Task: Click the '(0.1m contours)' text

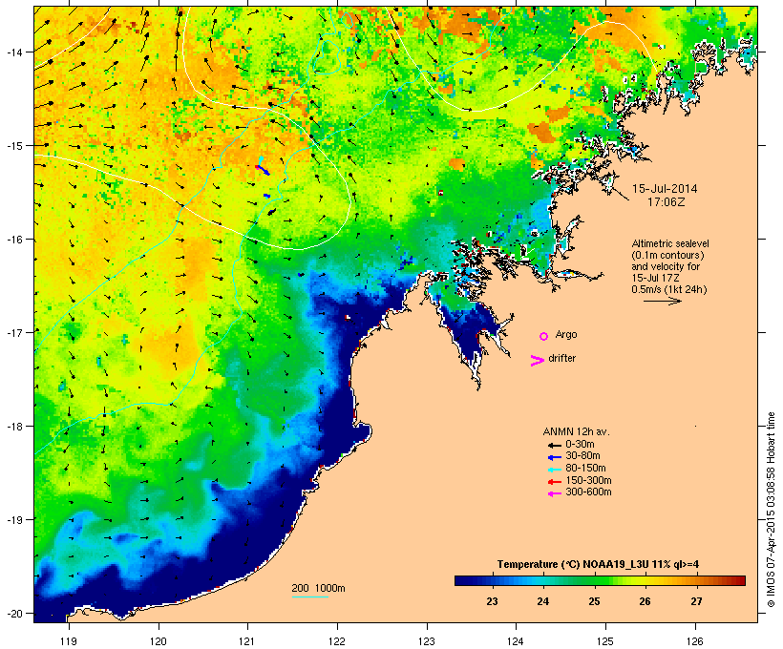Action: click(667, 255)
